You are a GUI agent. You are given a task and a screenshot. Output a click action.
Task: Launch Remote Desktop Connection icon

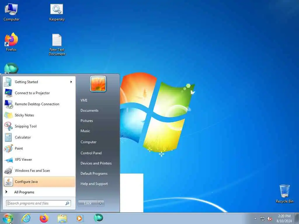click(8, 104)
